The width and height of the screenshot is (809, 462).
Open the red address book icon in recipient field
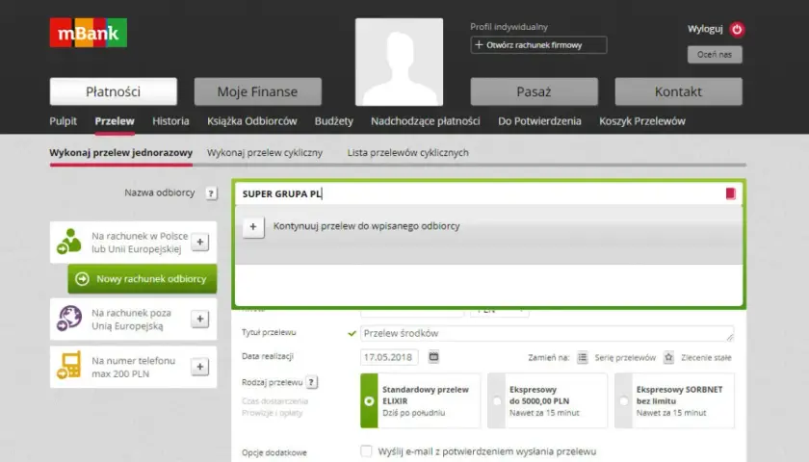[x=731, y=193]
